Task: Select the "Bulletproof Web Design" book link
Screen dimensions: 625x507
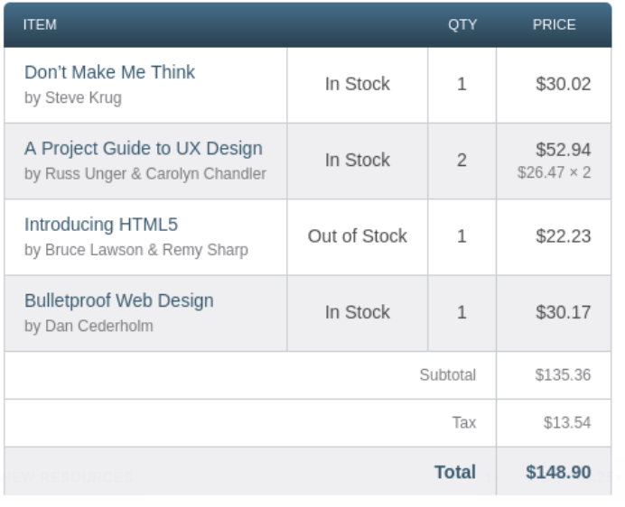Action: click(x=118, y=300)
